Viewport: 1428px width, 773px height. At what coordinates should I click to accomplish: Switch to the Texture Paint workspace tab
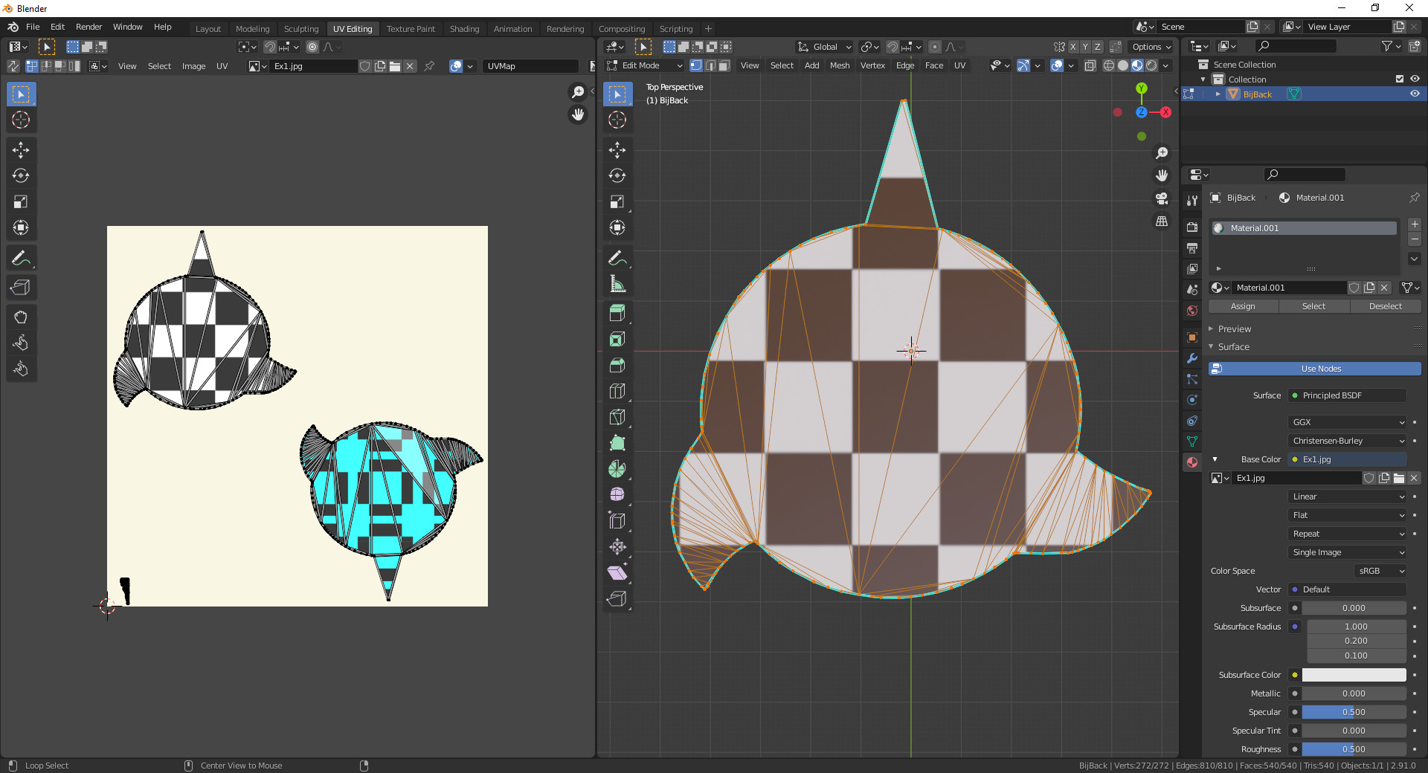click(411, 29)
